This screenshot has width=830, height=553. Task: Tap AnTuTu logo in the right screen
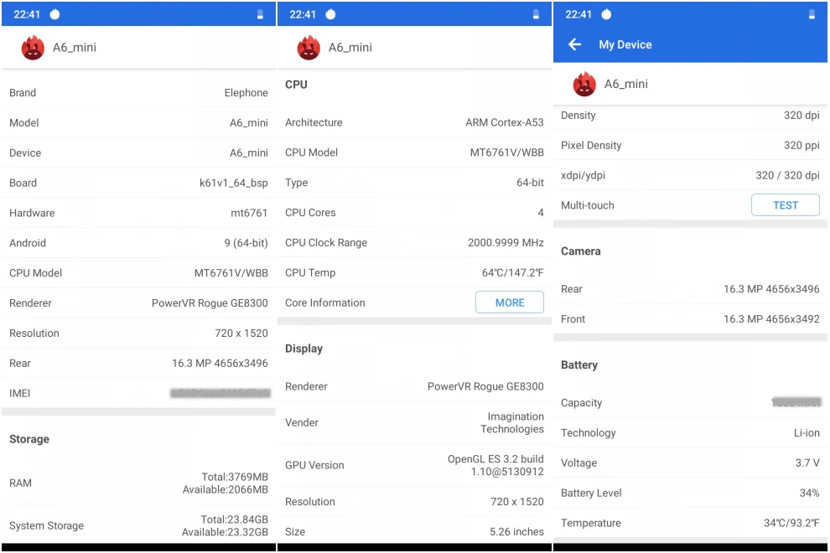(x=584, y=84)
